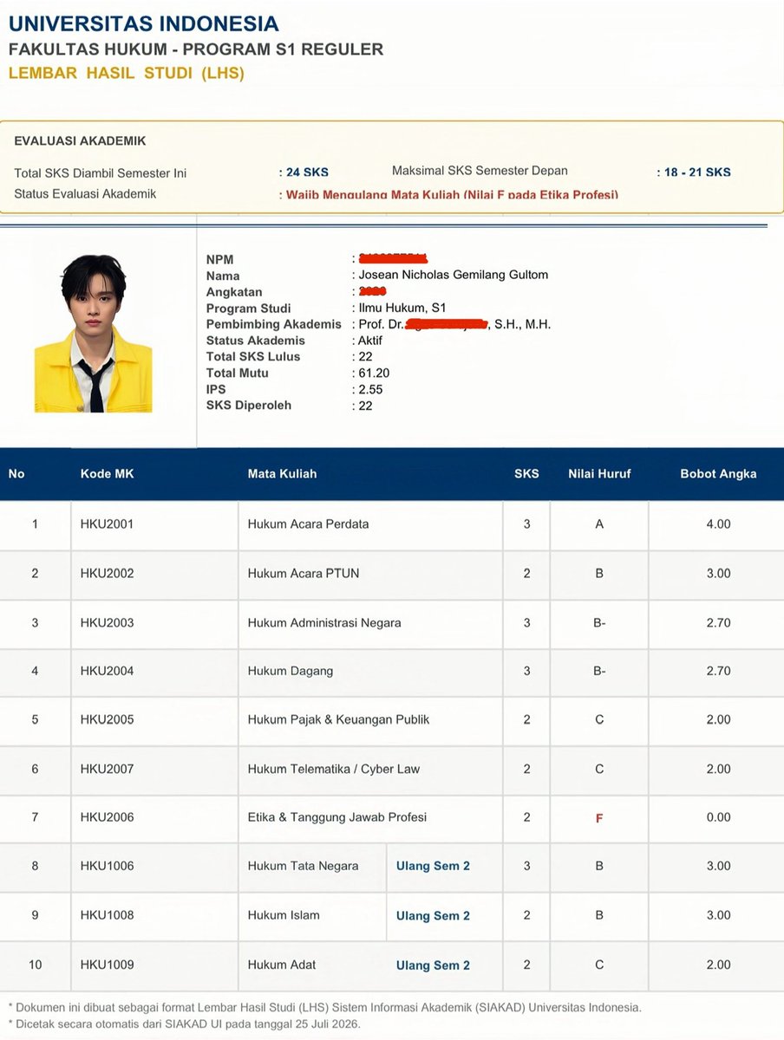Click 'Maksimal SKS Semester Depan' label
The height and width of the screenshot is (1040, 784).
pyautogui.click(x=480, y=171)
